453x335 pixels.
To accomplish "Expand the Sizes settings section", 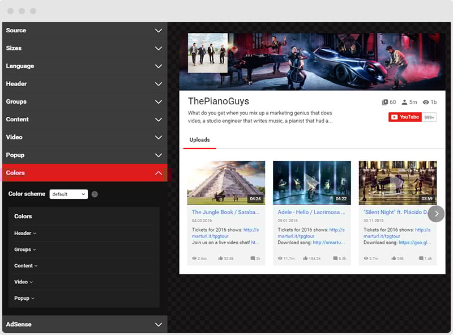I will pos(84,48).
